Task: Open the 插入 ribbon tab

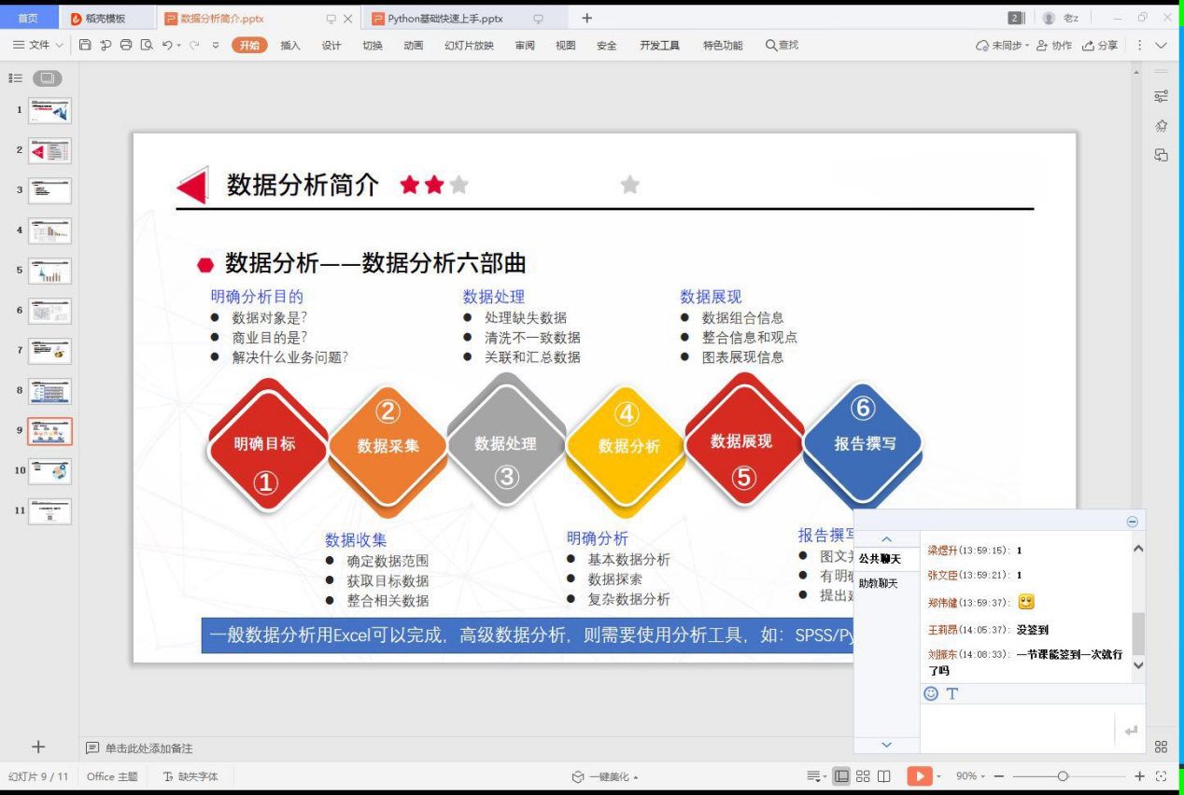Action: pos(290,45)
